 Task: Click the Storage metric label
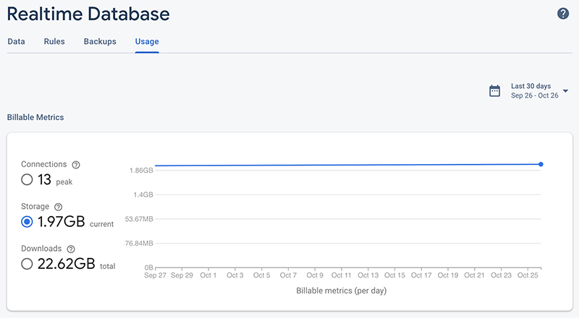(35, 206)
